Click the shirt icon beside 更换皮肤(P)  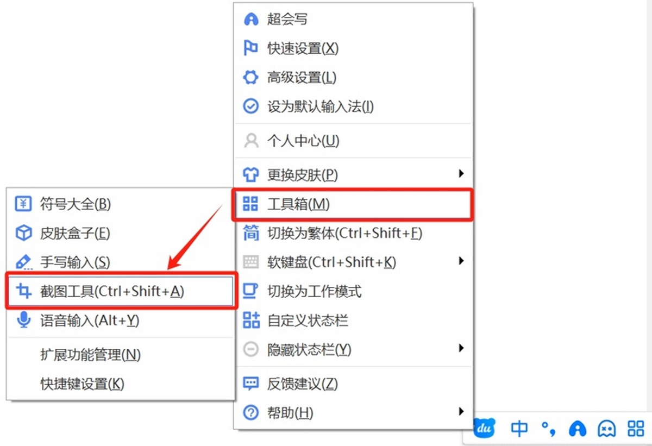click(250, 175)
